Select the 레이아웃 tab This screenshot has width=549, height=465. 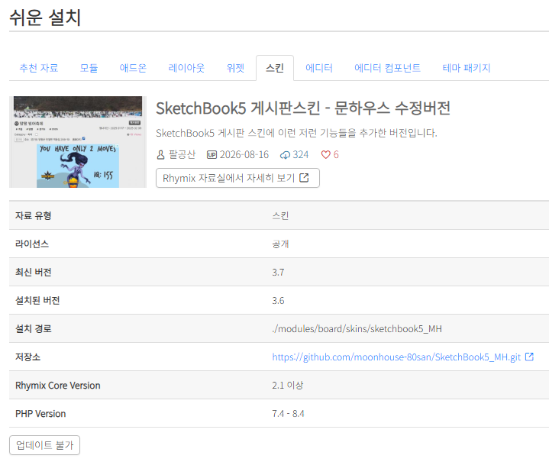pyautogui.click(x=186, y=68)
